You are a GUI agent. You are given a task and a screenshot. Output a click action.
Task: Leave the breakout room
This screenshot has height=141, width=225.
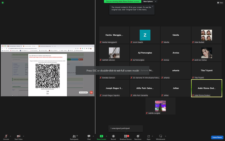click(x=217, y=137)
